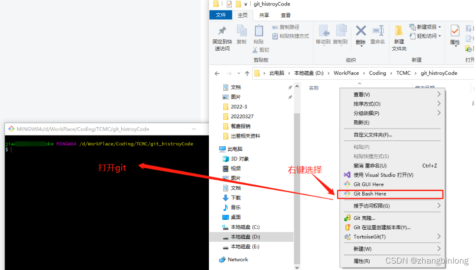476x270 pixels.
Task: Choose Refresh in context menu
Action: click(392, 123)
